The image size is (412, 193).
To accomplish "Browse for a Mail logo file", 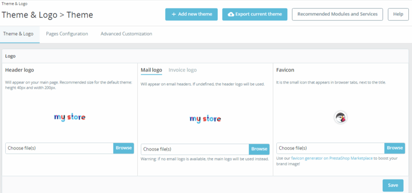I will point(259,149).
